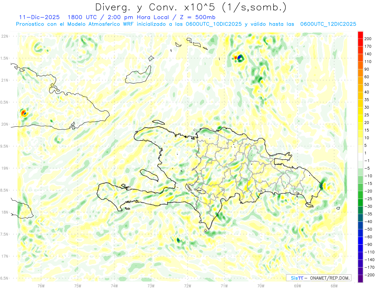Click the '20N' latitude label
The width and height of the screenshot is (375, 290).
5,124
